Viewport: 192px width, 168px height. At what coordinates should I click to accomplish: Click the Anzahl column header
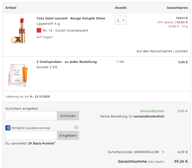[121, 8]
